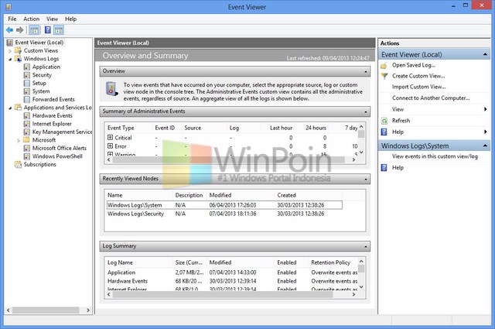Click the Security log icon
The image size is (495, 329).
(27, 75)
